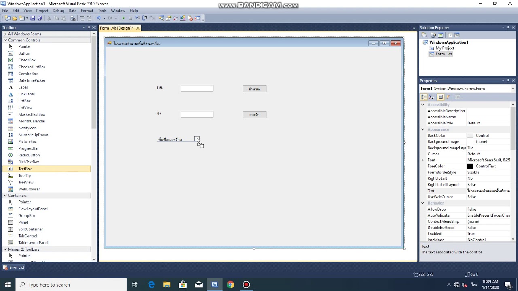The height and width of the screenshot is (291, 518).
Task: Click the Undo arrow in the toolbar
Action: pyautogui.click(x=98, y=18)
